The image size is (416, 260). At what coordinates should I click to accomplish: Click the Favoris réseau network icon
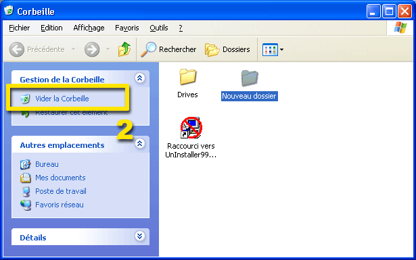(x=26, y=205)
